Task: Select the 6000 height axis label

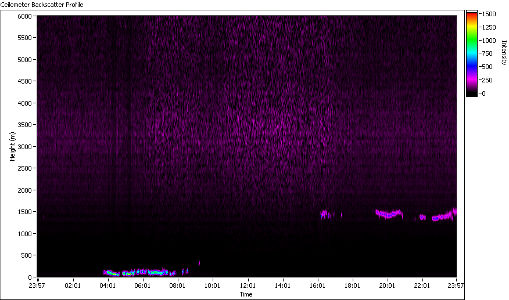Action: pos(24,16)
